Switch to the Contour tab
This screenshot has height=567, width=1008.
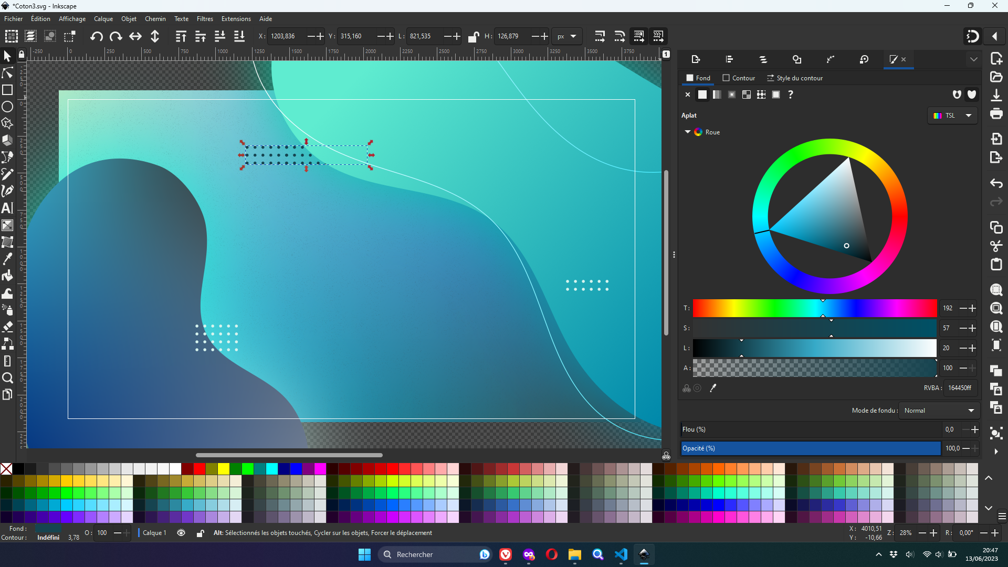click(x=739, y=78)
